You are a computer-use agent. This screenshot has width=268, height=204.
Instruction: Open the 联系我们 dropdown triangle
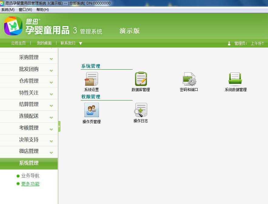pos(81,43)
